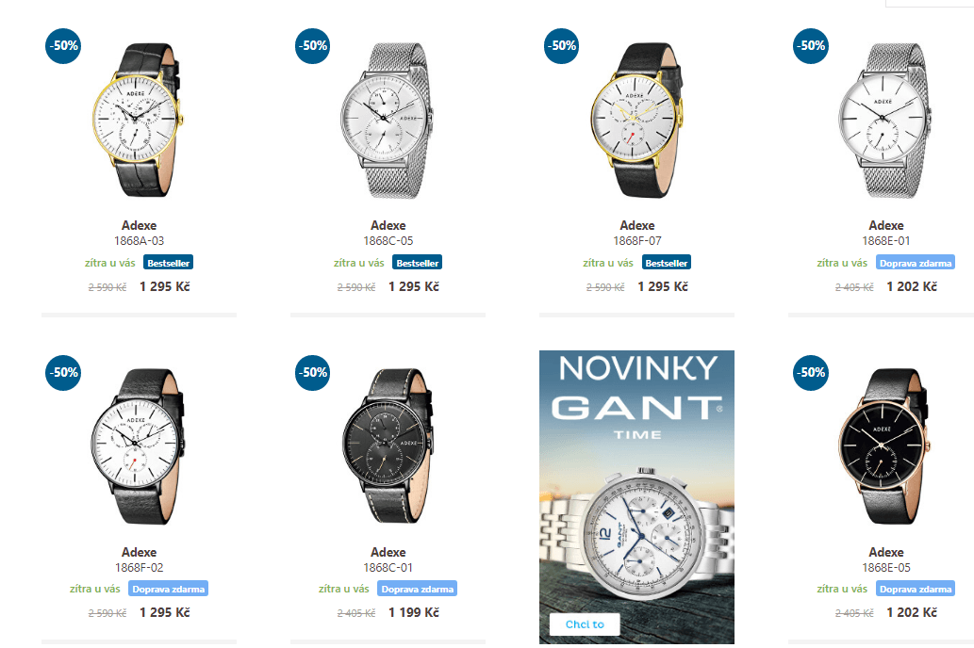The width and height of the screenshot is (974, 648).
Task: Open the black Adexe 1868C-01 watch image
Action: [x=388, y=446]
